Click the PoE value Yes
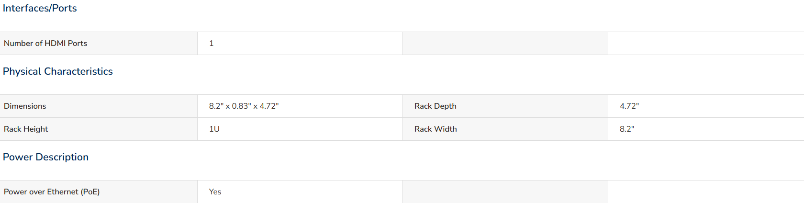 click(215, 192)
